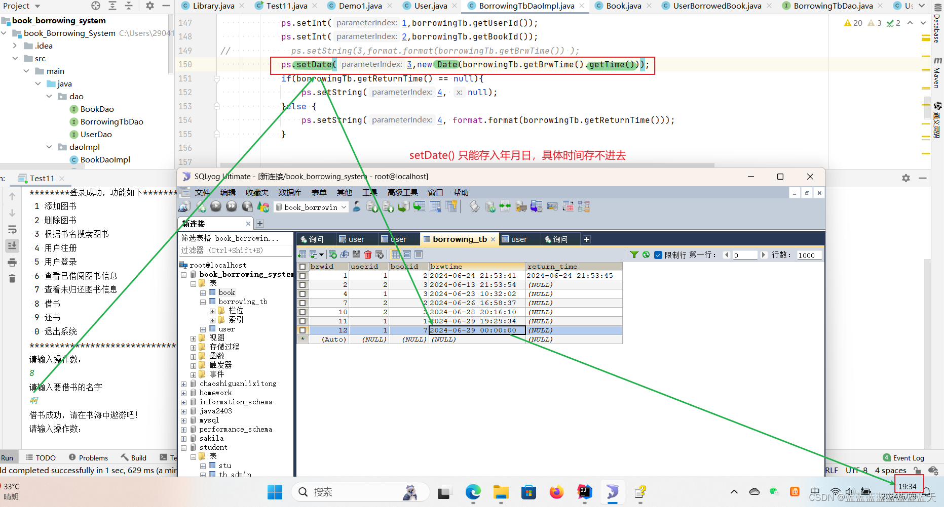The width and height of the screenshot is (944, 507).
Task: Click select opened file target icon
Action: tap(96, 6)
